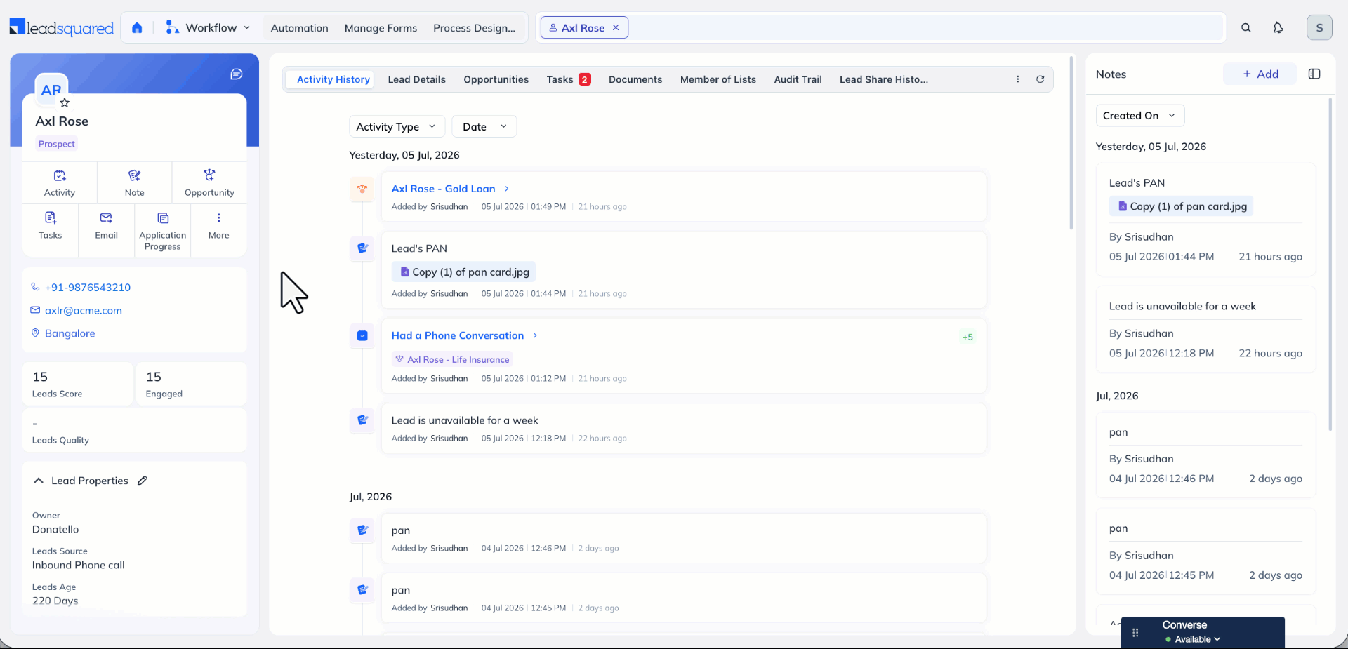The image size is (1348, 649).
Task: Click 'Lead is unavailable for a week' note card
Action: [x=1205, y=329]
